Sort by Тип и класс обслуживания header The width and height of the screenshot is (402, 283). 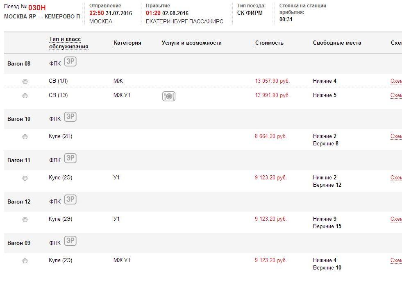coord(68,43)
